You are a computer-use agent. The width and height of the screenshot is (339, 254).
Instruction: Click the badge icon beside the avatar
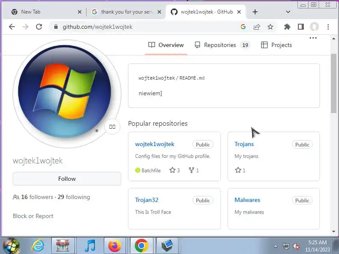[112, 127]
